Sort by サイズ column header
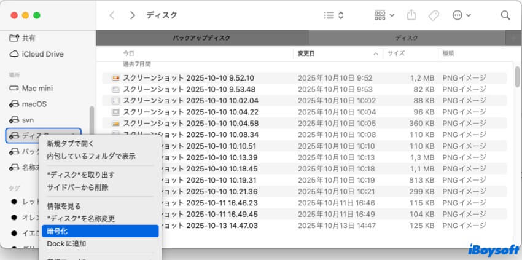The image size is (522, 260). pos(396,53)
